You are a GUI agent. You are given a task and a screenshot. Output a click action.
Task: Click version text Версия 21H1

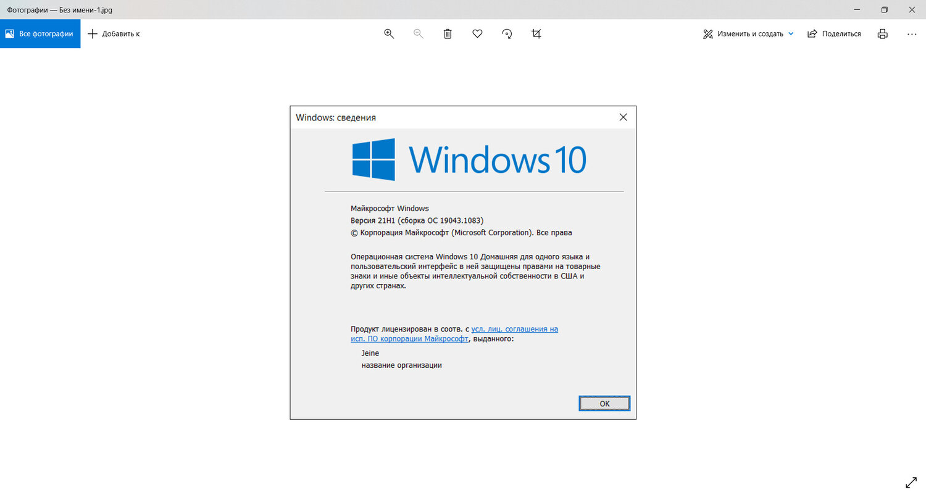417,220
